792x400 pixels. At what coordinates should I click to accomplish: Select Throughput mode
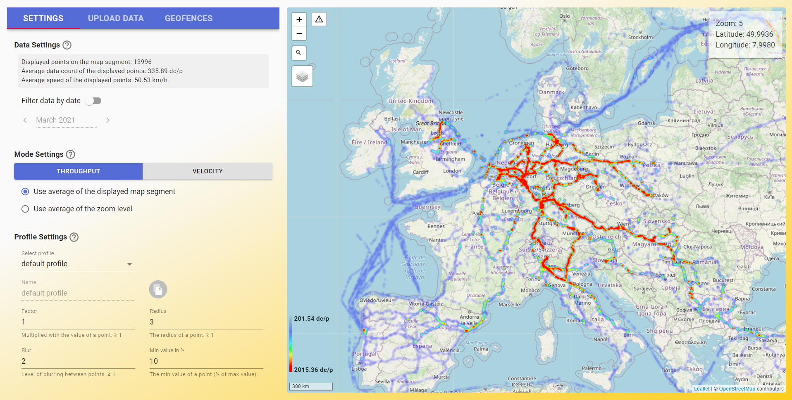coord(79,171)
